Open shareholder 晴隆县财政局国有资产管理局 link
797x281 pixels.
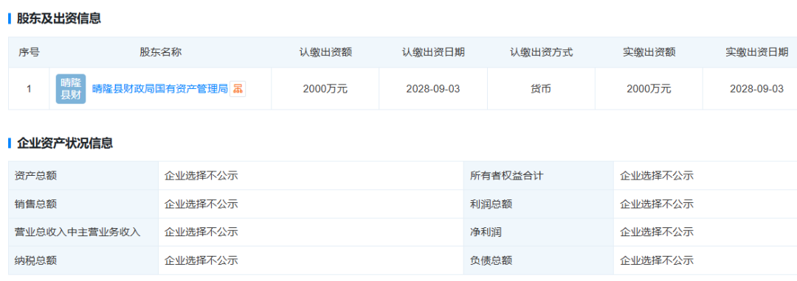tap(159, 88)
